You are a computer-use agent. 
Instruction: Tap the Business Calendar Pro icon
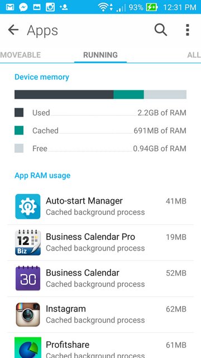pyautogui.click(x=28, y=242)
